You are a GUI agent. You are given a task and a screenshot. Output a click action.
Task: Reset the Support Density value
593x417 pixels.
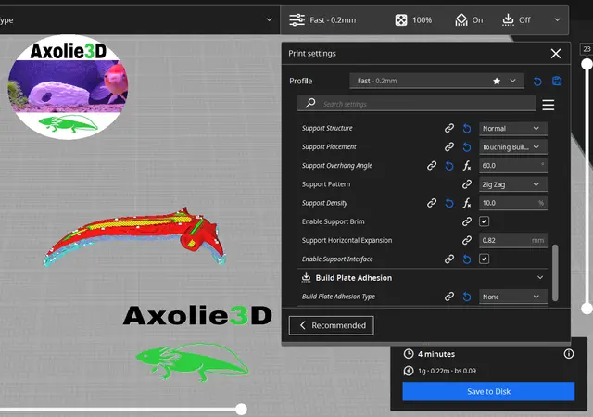448,203
